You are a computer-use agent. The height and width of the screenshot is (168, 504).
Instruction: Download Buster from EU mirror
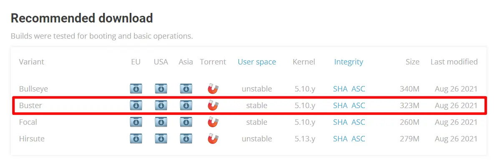136,105
